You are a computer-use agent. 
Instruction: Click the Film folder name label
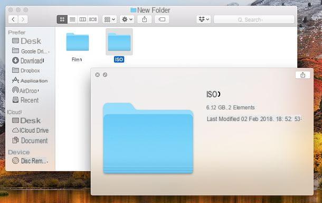coord(77,59)
